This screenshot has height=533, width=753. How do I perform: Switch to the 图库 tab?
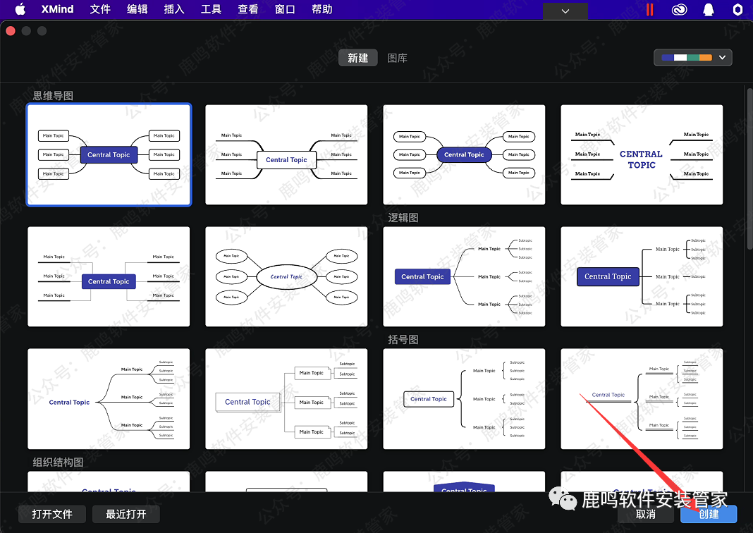click(398, 58)
